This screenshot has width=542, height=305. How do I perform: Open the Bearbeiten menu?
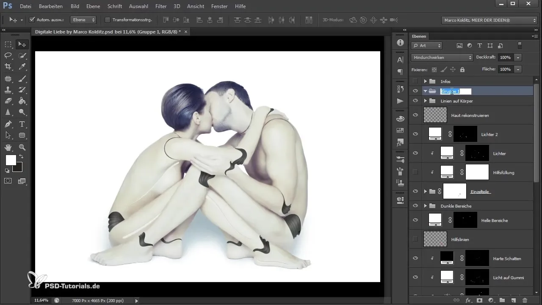pyautogui.click(x=51, y=6)
